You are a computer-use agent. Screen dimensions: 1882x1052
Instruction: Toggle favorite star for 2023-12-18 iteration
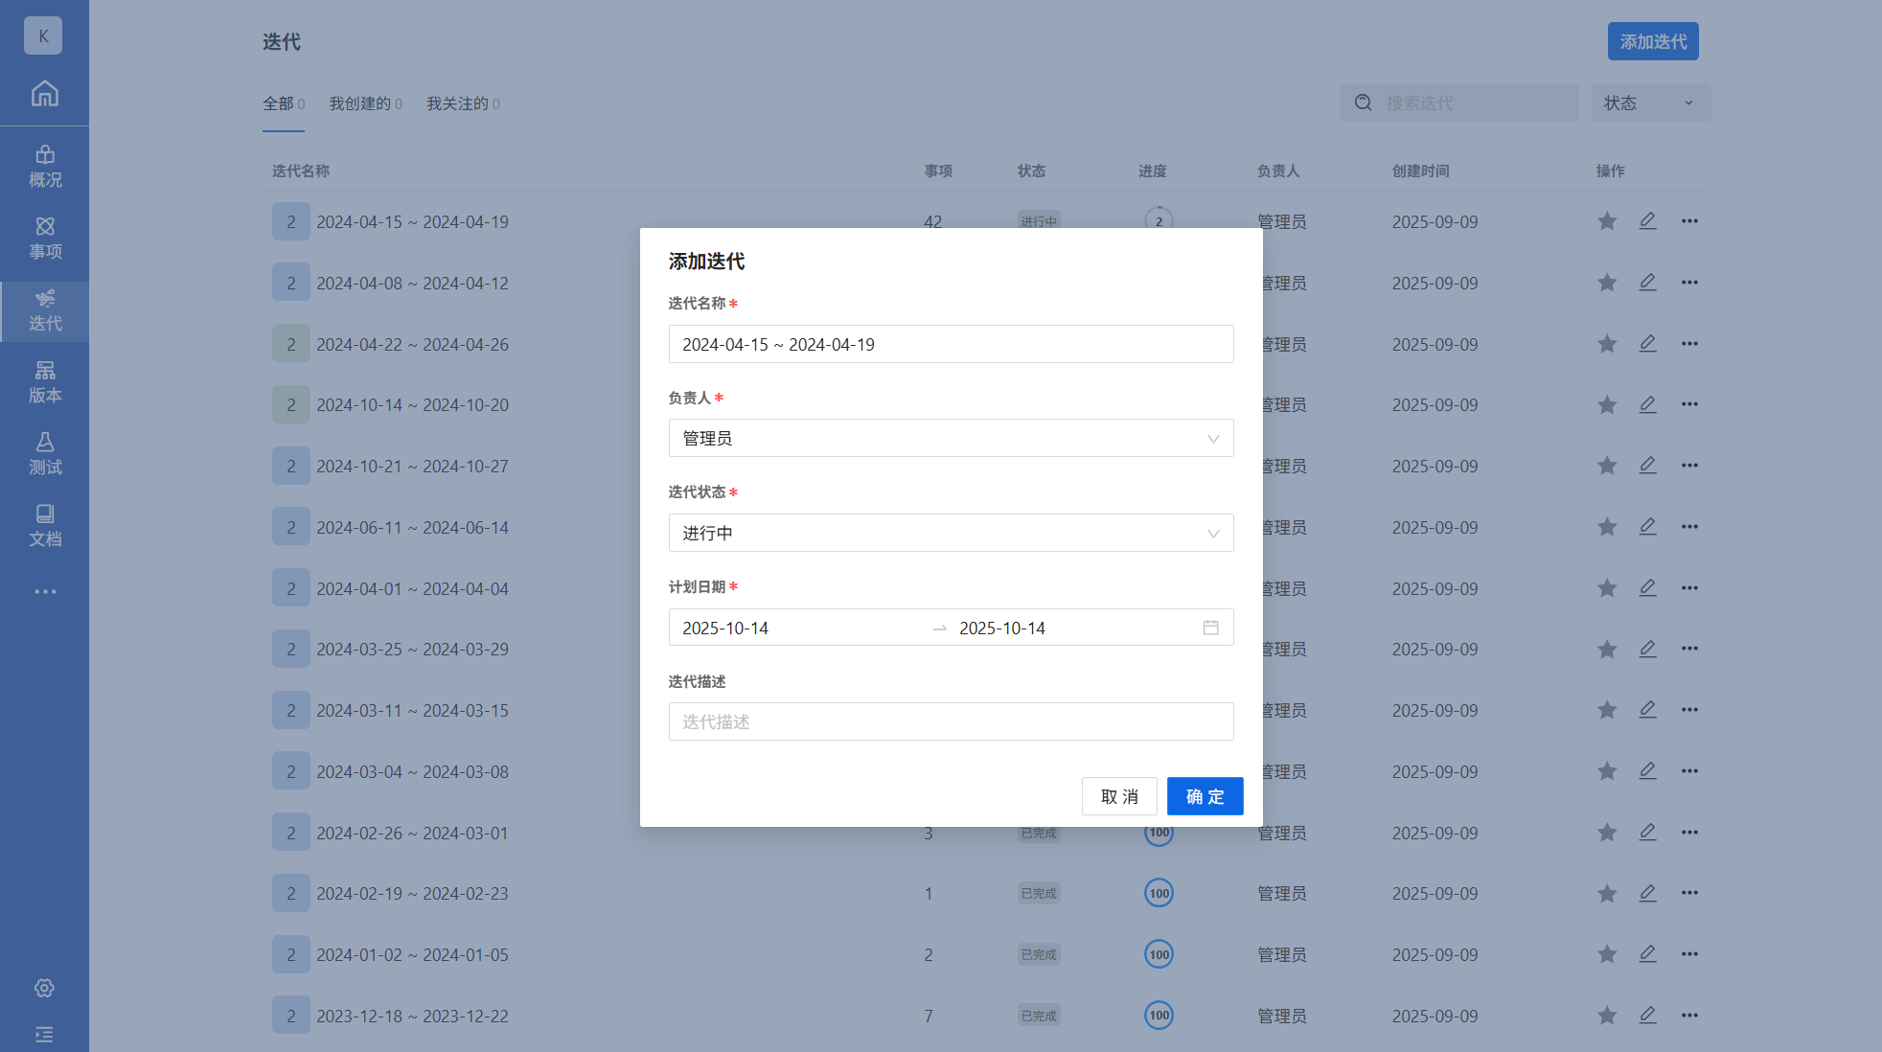coord(1607,1016)
